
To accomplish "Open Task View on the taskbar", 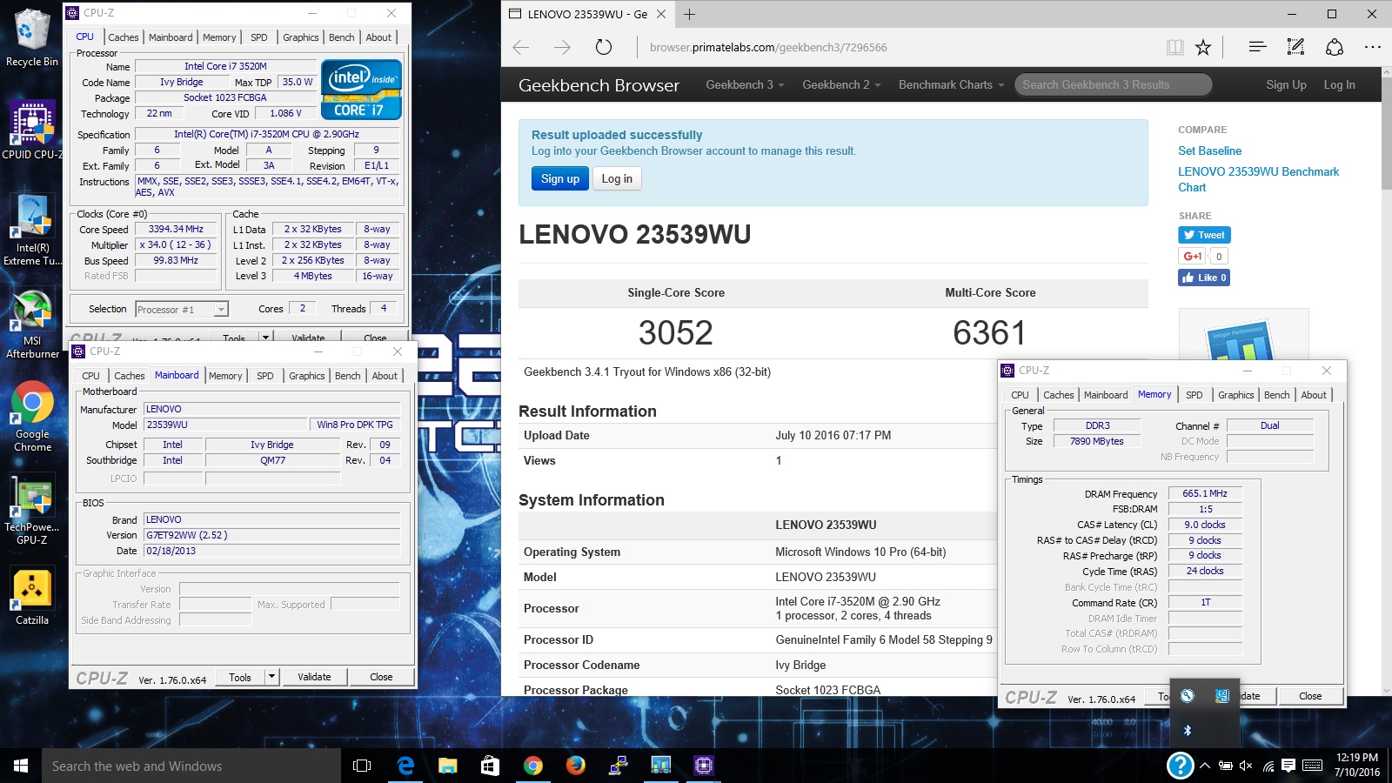I will pyautogui.click(x=362, y=766).
